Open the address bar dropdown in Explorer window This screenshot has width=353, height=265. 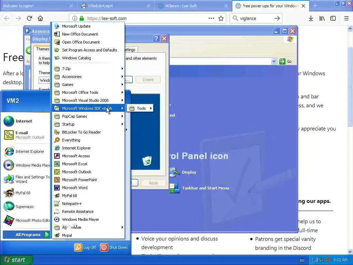pos(274,61)
